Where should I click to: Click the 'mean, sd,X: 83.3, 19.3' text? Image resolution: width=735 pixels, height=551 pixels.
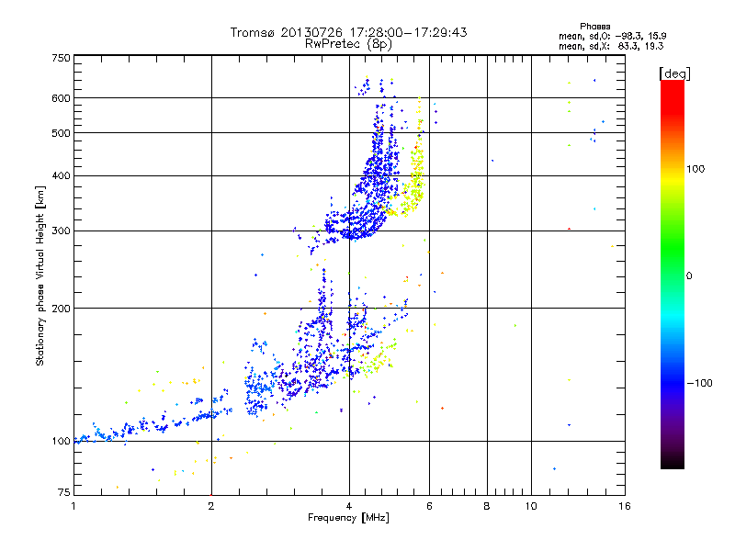pos(611,46)
